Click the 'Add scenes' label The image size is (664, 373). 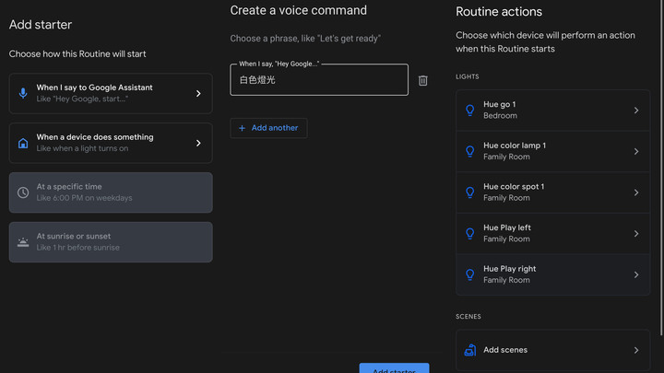click(x=505, y=350)
